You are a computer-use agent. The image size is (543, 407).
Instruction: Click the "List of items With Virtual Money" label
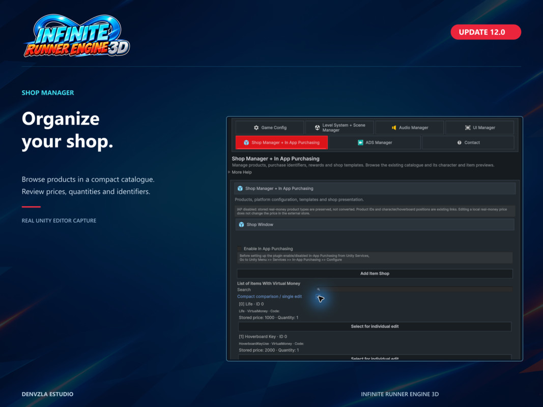[268, 283]
